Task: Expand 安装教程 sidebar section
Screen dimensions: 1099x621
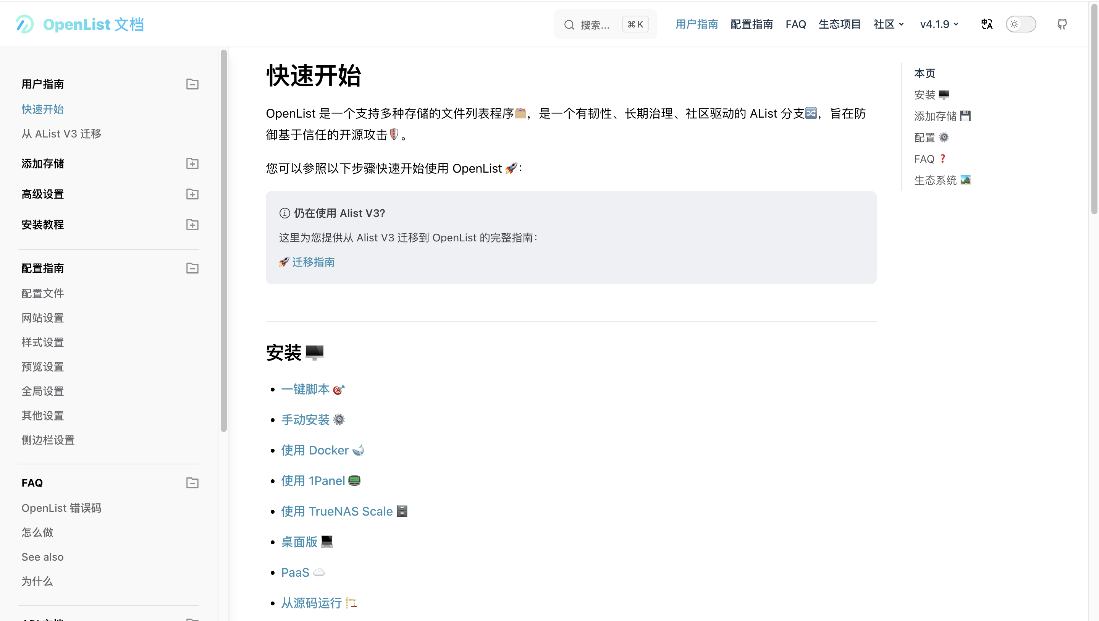Action: [x=192, y=225]
